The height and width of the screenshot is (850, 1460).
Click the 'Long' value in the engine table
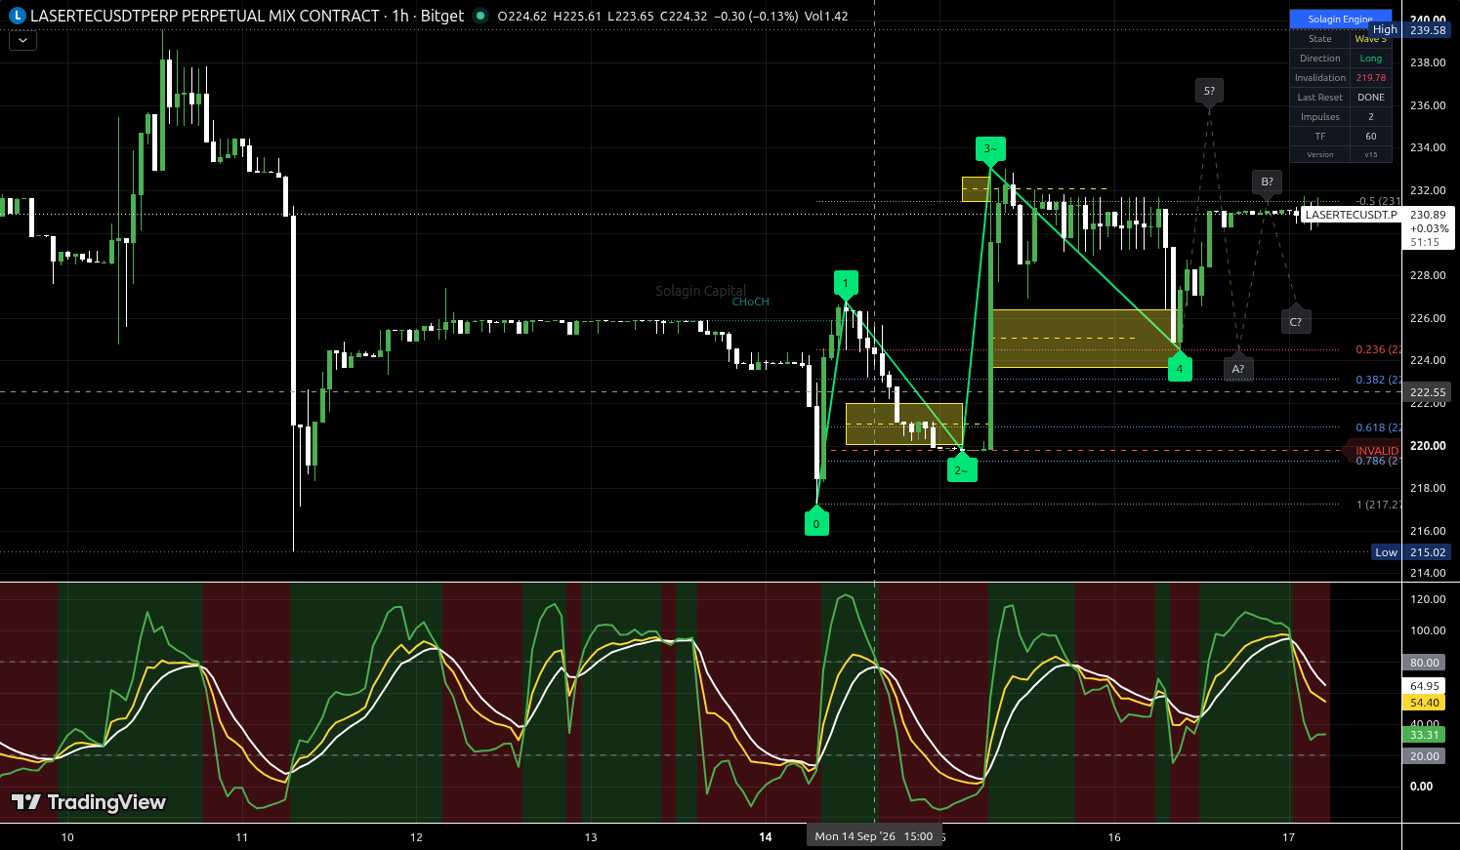[x=1370, y=59]
